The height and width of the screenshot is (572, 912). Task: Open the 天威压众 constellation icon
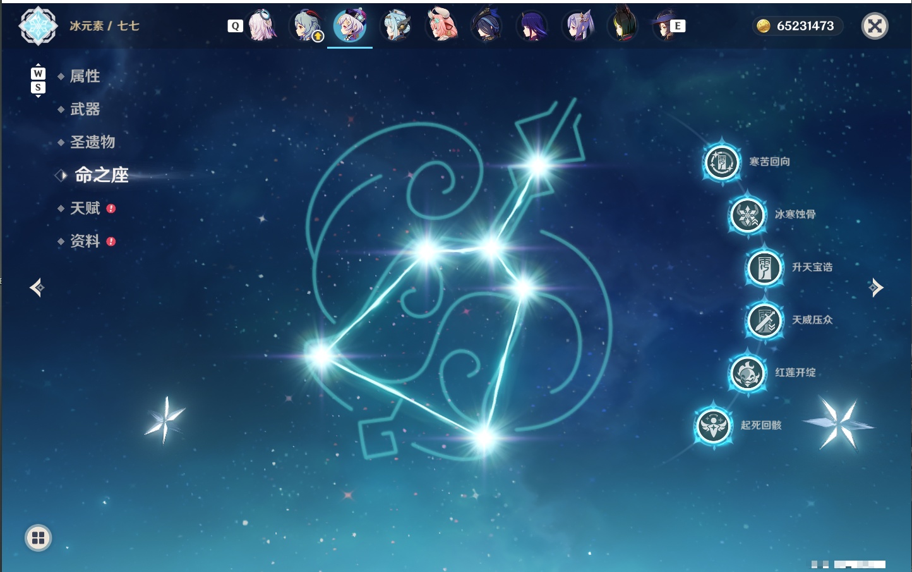[764, 320]
